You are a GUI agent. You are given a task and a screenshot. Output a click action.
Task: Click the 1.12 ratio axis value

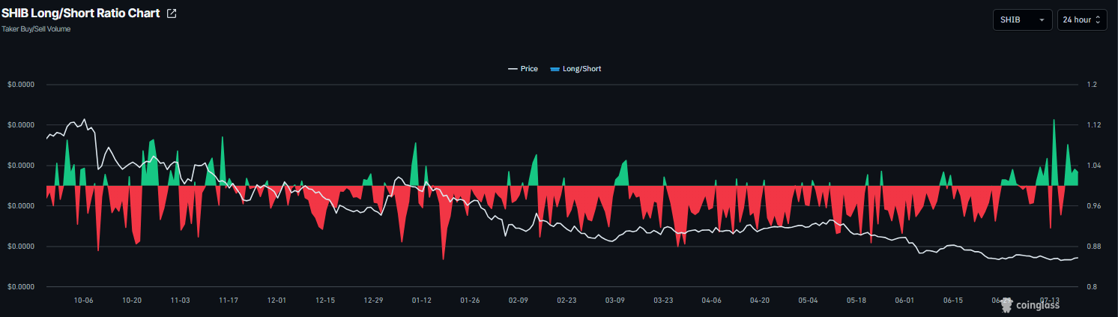click(1093, 125)
